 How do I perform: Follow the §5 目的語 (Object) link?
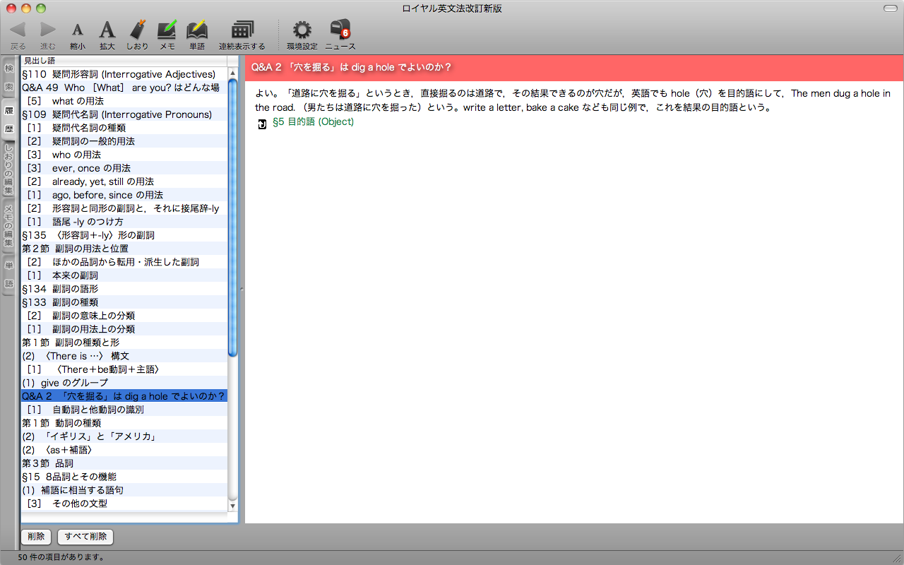(x=313, y=122)
